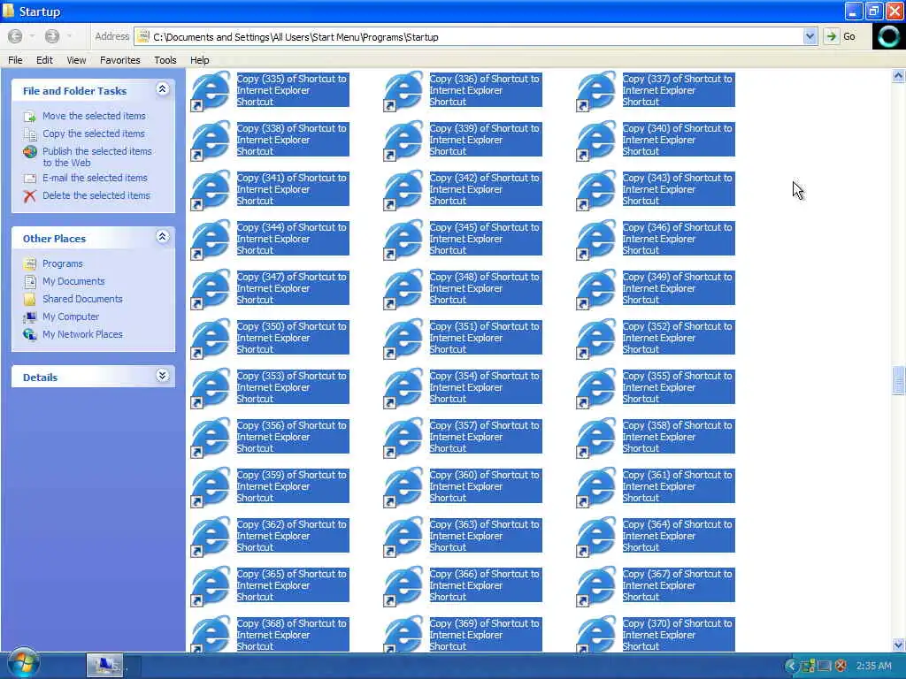Select Copy (357) Internet Explorer shortcut icon
The image size is (906, 679).
[x=403, y=438]
